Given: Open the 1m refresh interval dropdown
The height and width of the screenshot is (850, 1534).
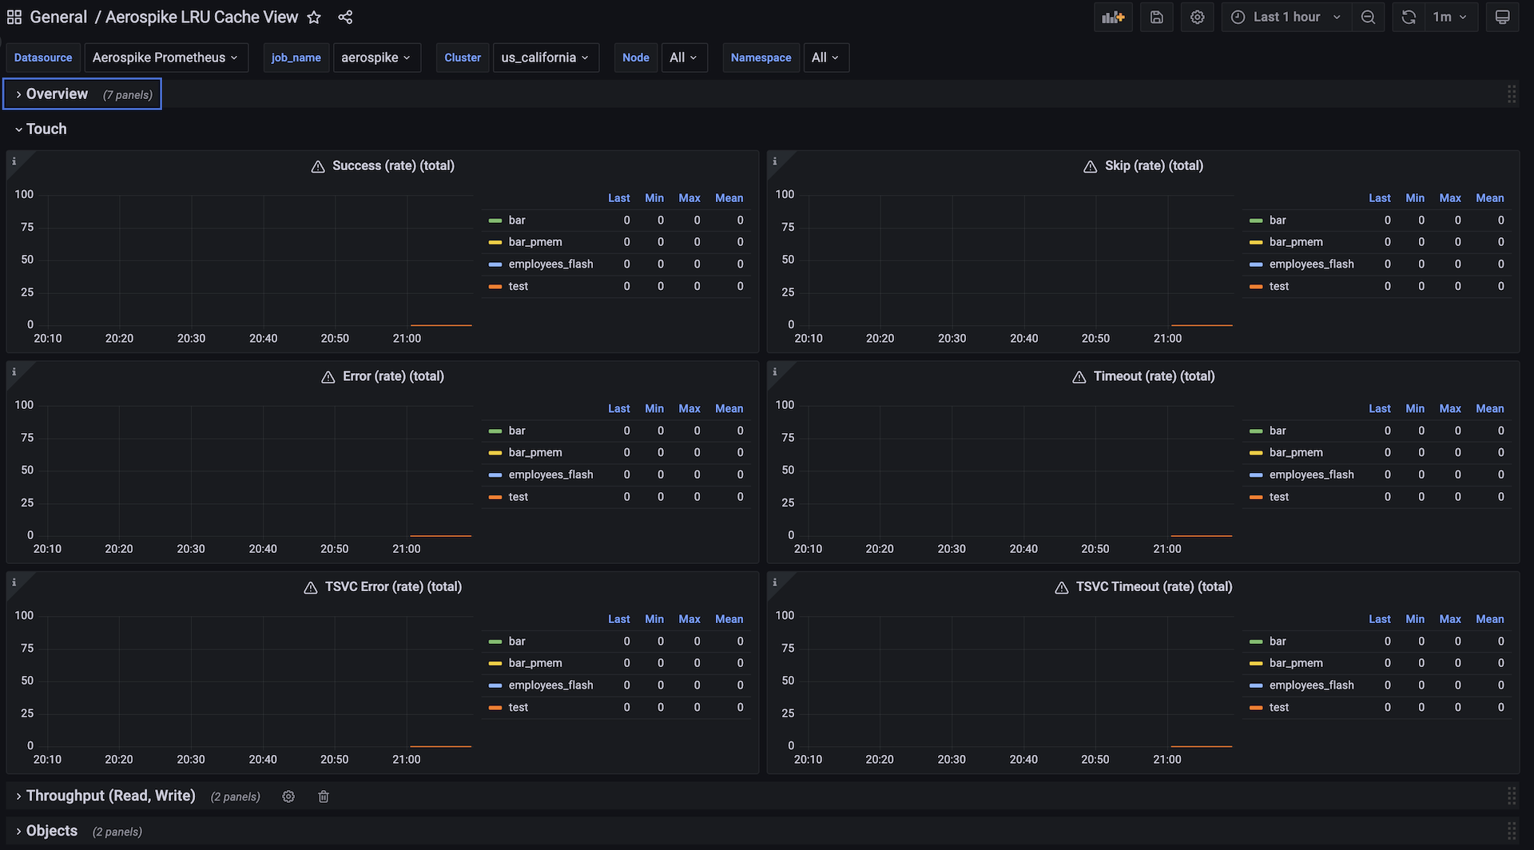Looking at the screenshot, I should pos(1449,17).
